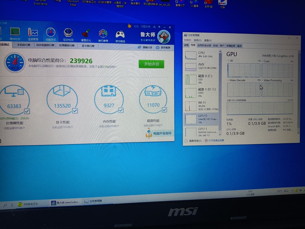The width and height of the screenshot is (305, 229).
Task: Open the 硬件检测 hardware check icon
Action: 15,32
